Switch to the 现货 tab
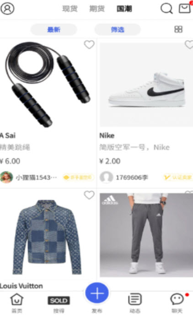The image size is (193, 318). coord(70,9)
